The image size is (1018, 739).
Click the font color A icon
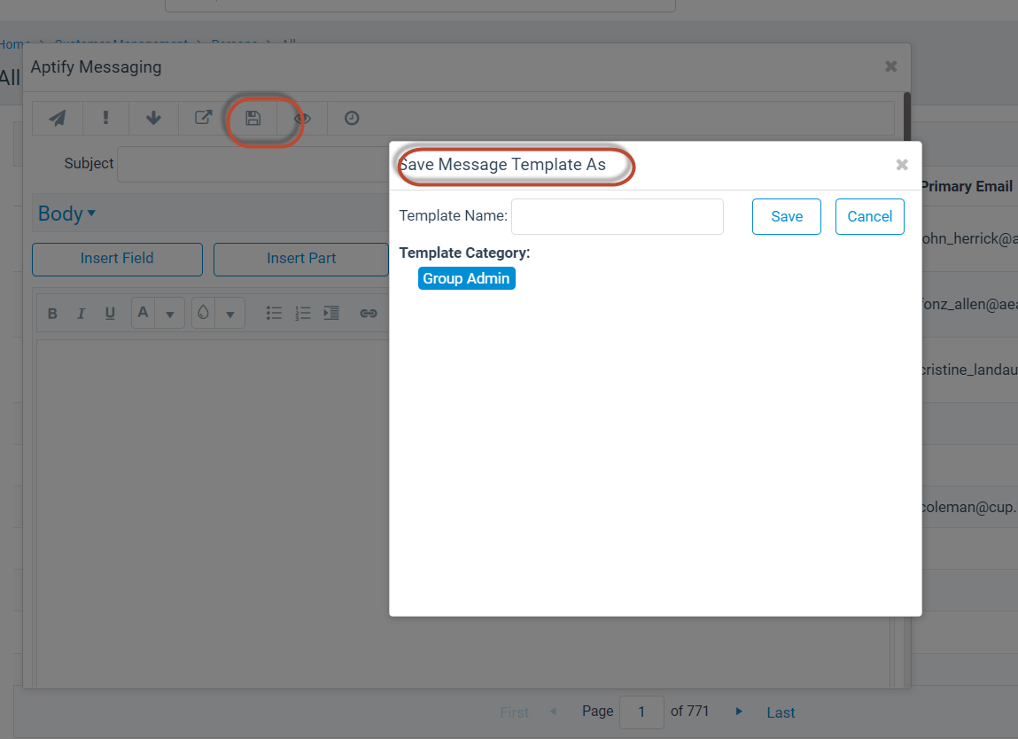click(x=143, y=313)
